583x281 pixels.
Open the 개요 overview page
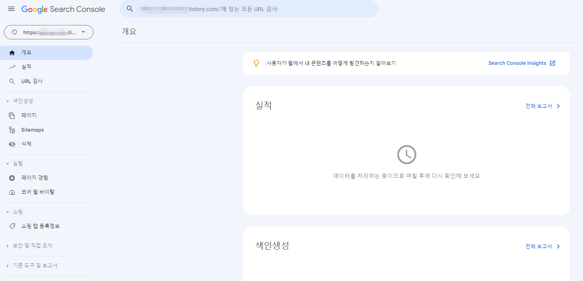(x=26, y=52)
